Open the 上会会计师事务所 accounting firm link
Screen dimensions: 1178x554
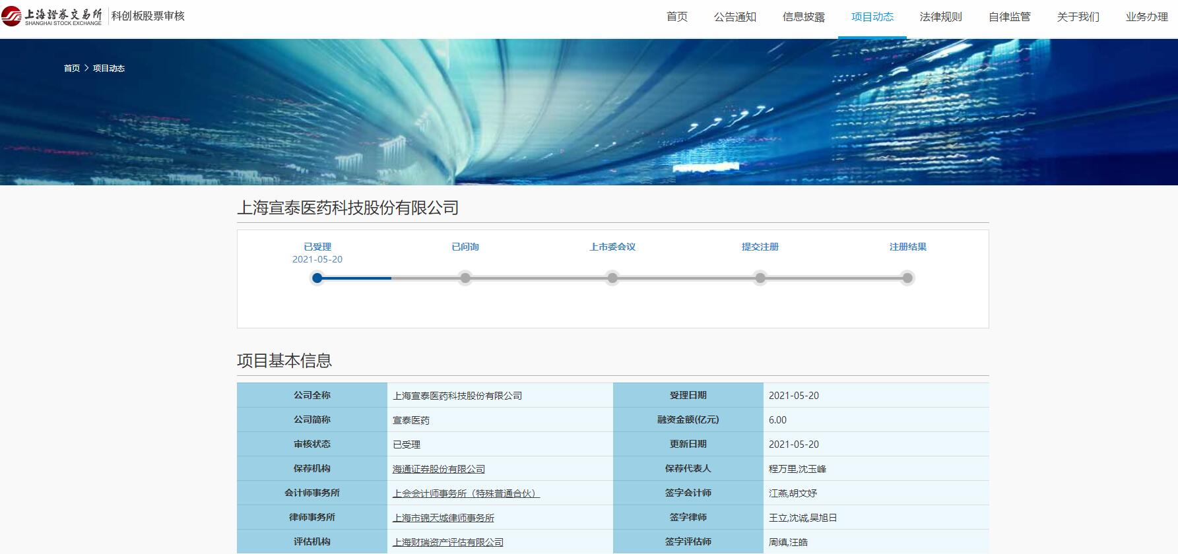pos(466,493)
